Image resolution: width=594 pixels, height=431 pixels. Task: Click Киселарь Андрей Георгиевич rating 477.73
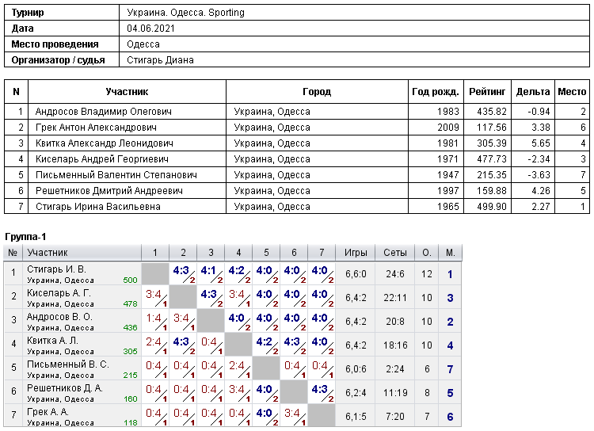[x=492, y=158]
